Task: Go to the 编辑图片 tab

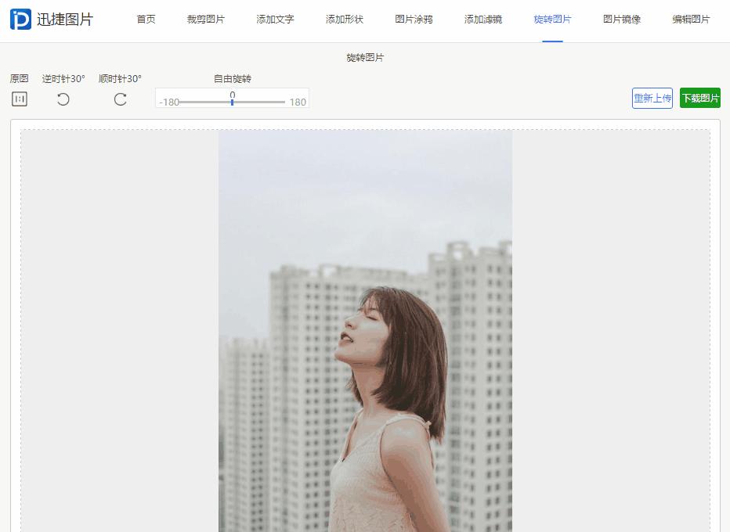Action: click(692, 19)
